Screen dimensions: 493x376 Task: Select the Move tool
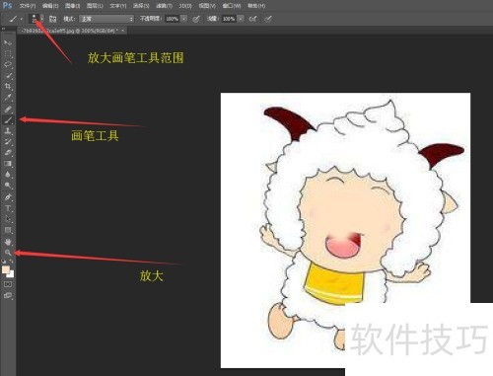pos(8,42)
